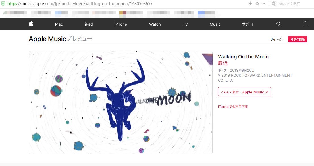Open the iPhone menu item
The width and height of the screenshot is (314, 166).
(x=120, y=24)
